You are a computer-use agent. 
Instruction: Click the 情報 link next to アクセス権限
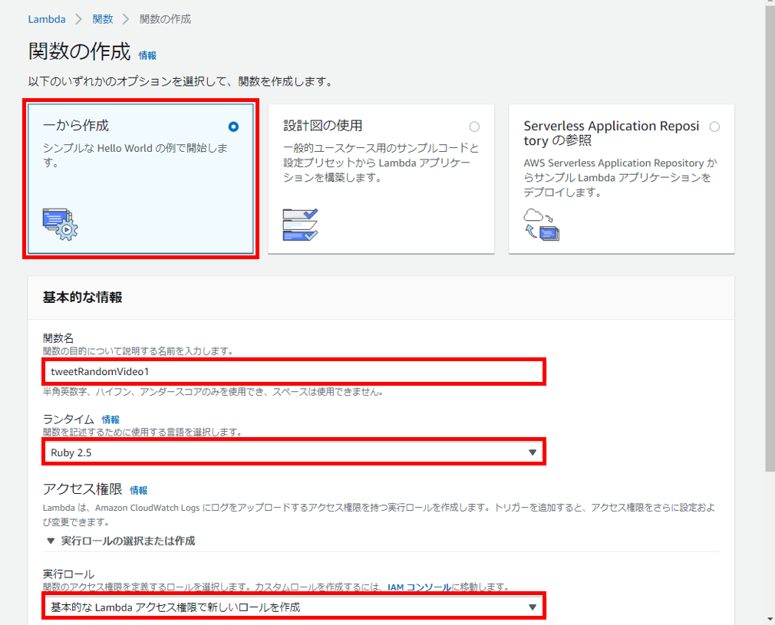(x=138, y=490)
